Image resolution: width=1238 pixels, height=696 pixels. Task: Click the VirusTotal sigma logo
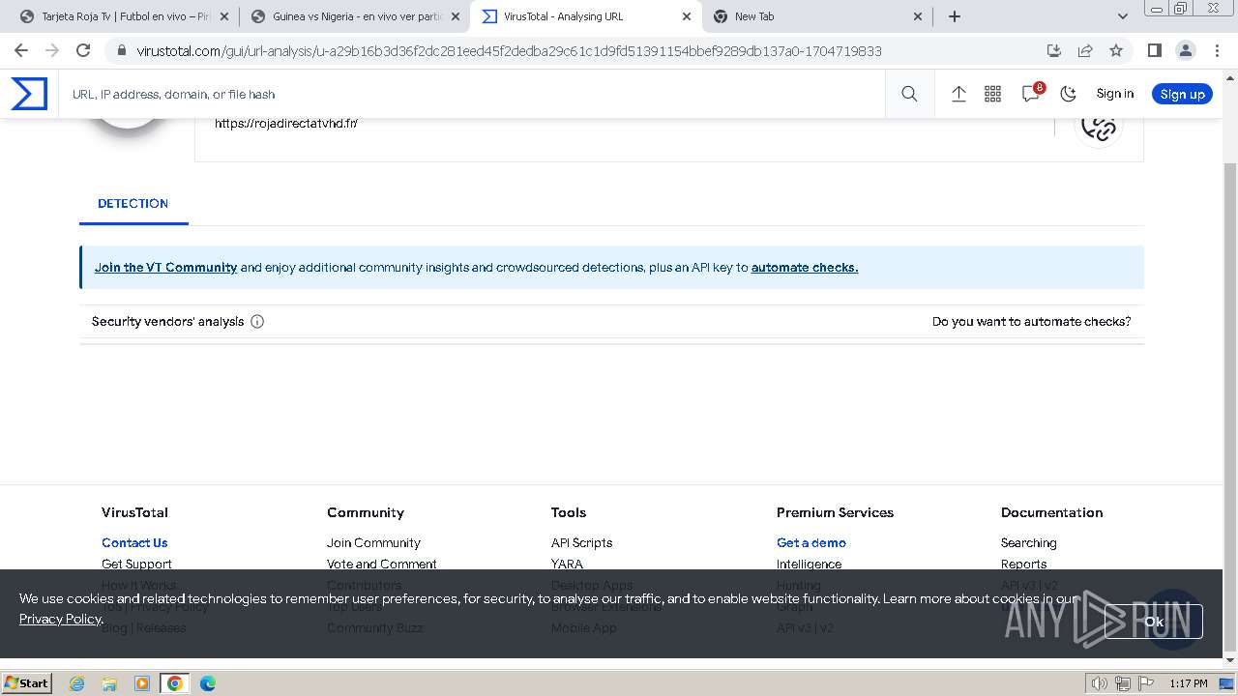click(x=29, y=94)
